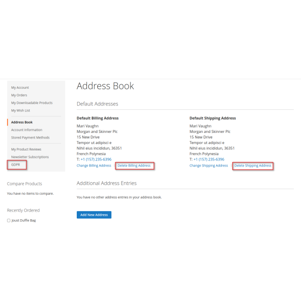Select My Wish List in sidebar

(x=21, y=110)
